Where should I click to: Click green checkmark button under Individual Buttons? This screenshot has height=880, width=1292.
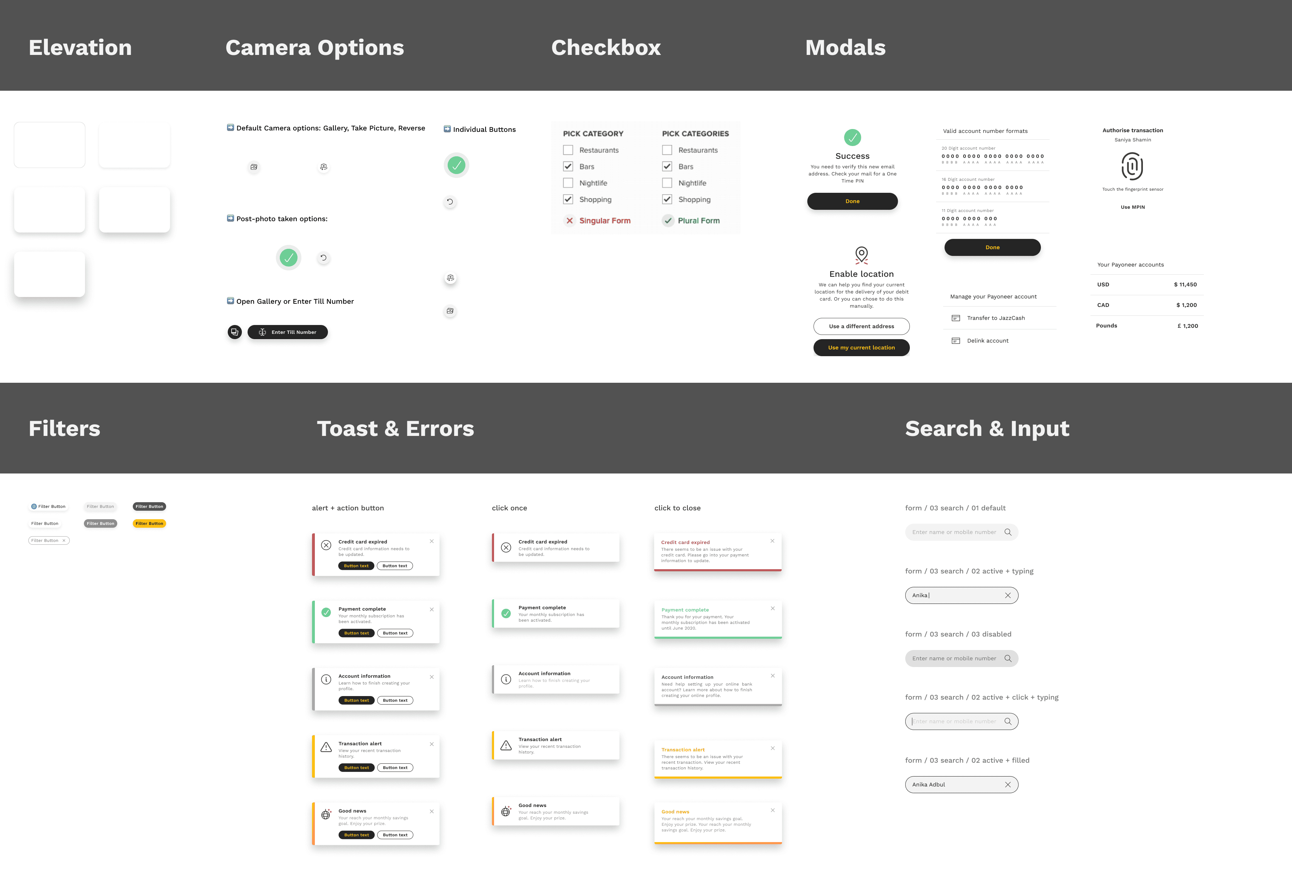pos(457,165)
